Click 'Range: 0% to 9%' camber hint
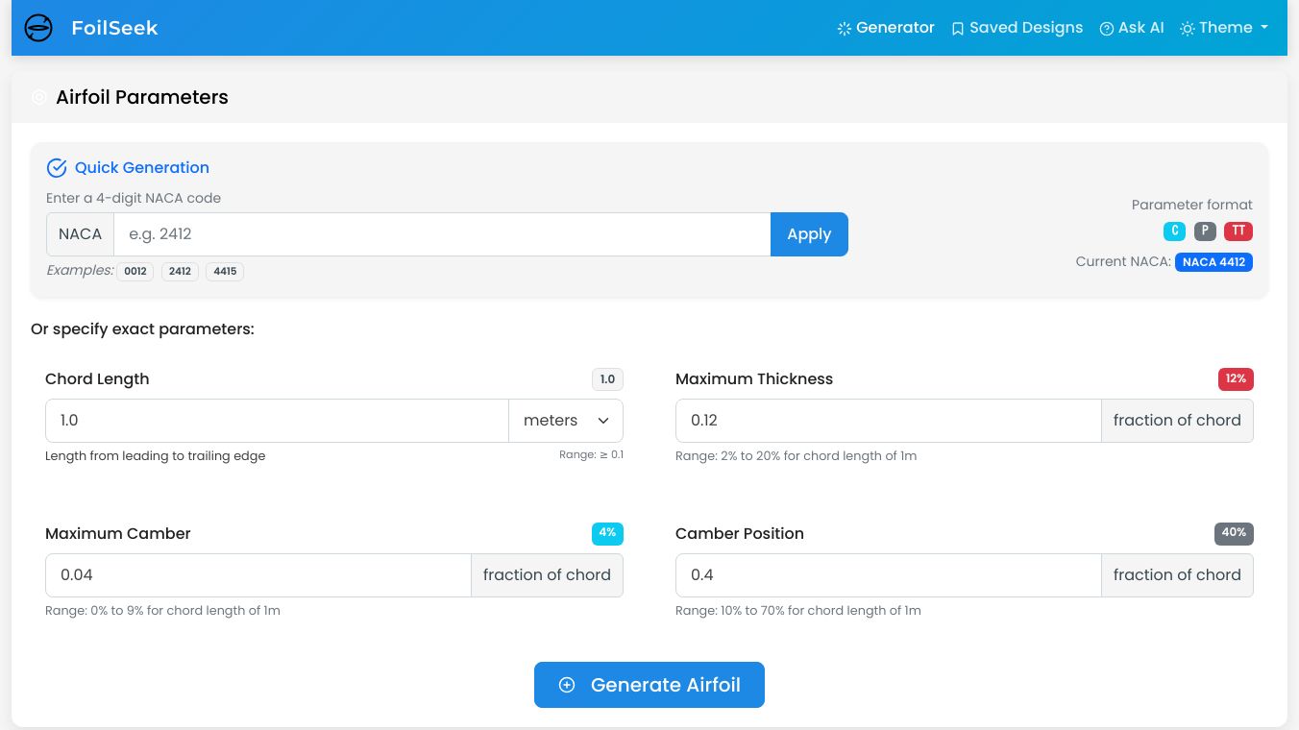Viewport: 1299px width, 730px height. [x=163, y=611]
